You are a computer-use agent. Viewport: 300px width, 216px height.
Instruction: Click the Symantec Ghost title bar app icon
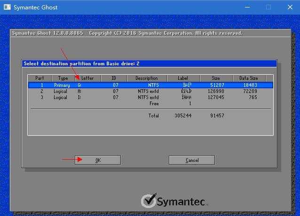(7, 7)
